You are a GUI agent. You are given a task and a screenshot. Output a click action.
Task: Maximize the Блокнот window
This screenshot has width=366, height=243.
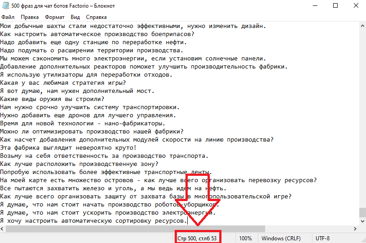click(x=335, y=5)
